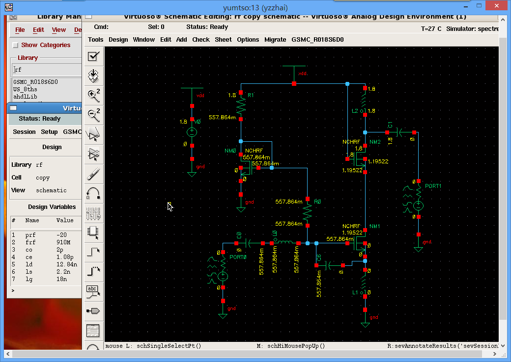The width and height of the screenshot is (511, 362).
Task: Select the Delete eraser tool icon
Action: point(93,174)
